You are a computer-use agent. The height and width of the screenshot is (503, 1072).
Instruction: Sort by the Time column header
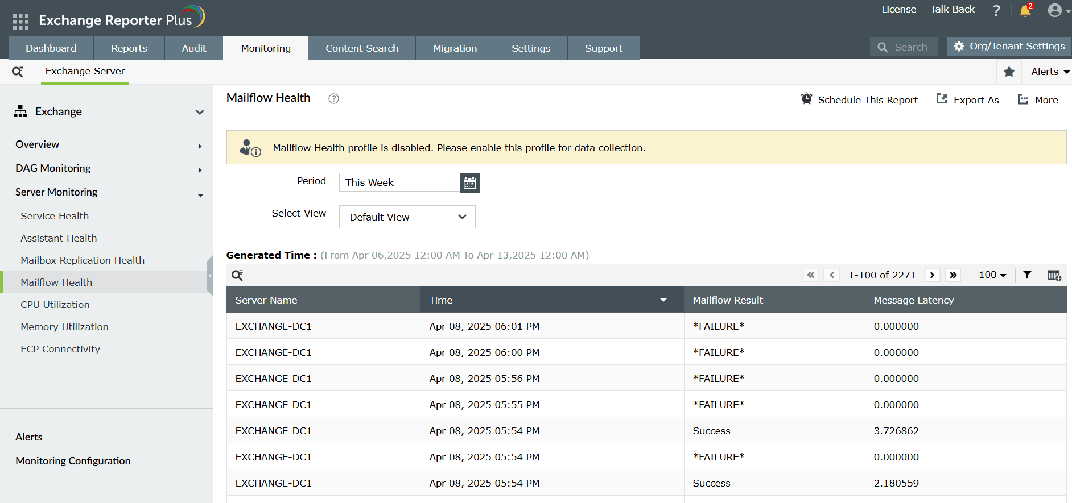click(x=552, y=300)
